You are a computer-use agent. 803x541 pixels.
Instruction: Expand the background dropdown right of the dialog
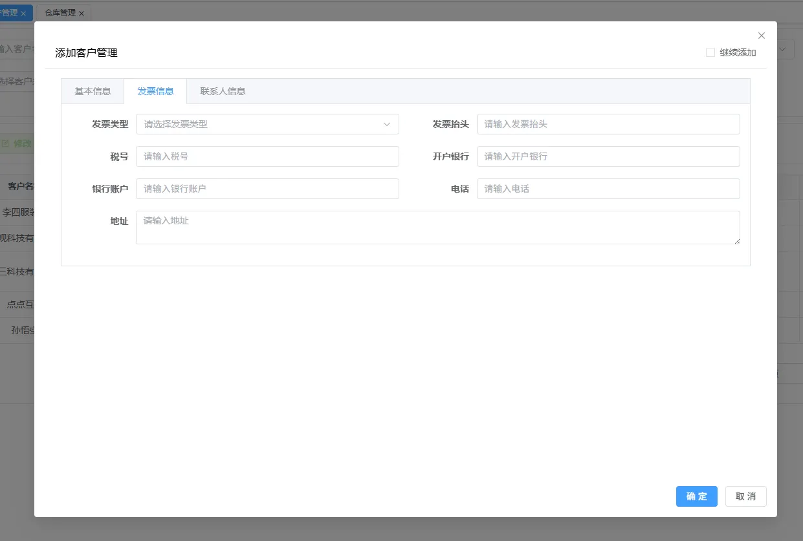coord(785,50)
